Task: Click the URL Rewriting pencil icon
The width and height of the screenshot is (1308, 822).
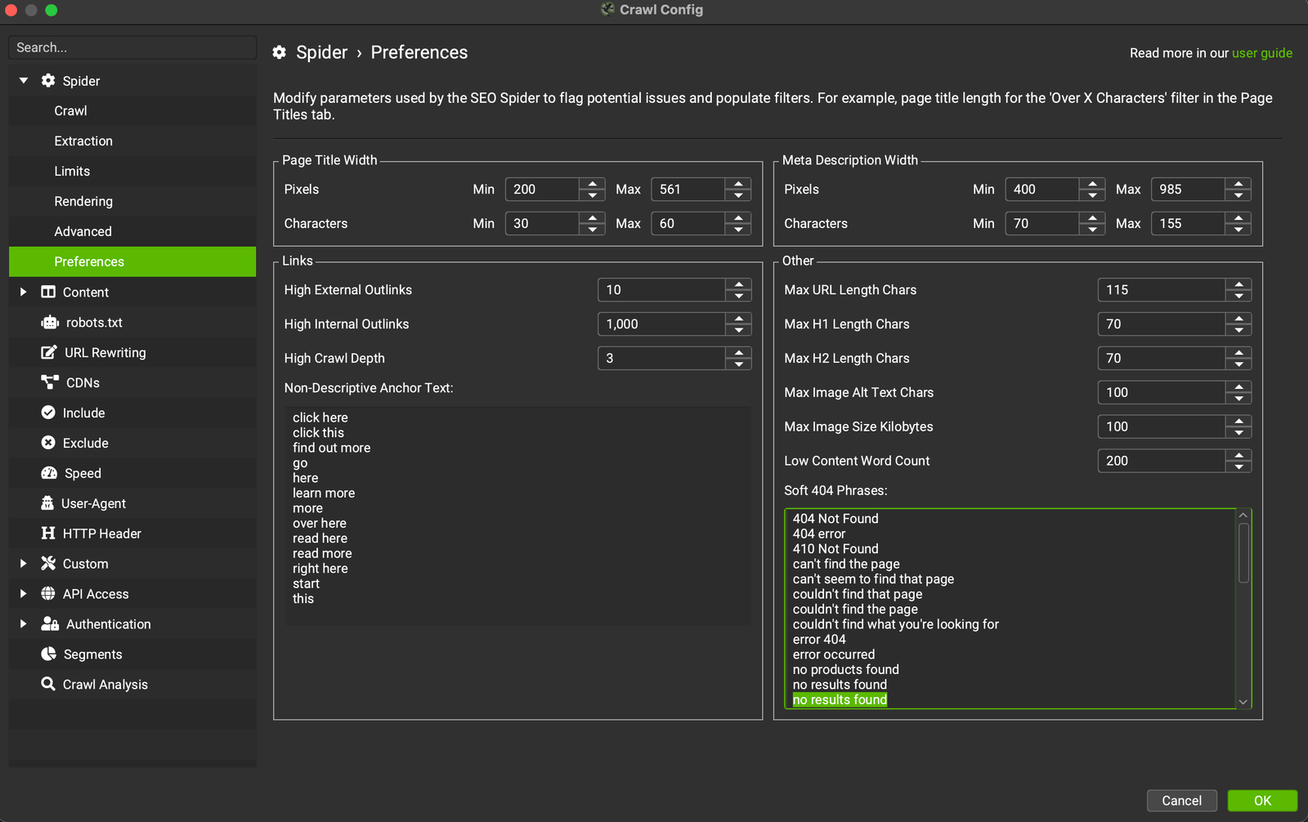Action: pos(49,353)
